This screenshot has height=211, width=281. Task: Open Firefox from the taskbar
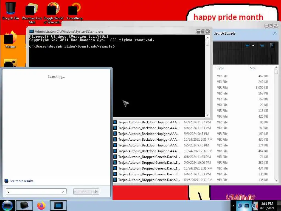(x=41, y=206)
